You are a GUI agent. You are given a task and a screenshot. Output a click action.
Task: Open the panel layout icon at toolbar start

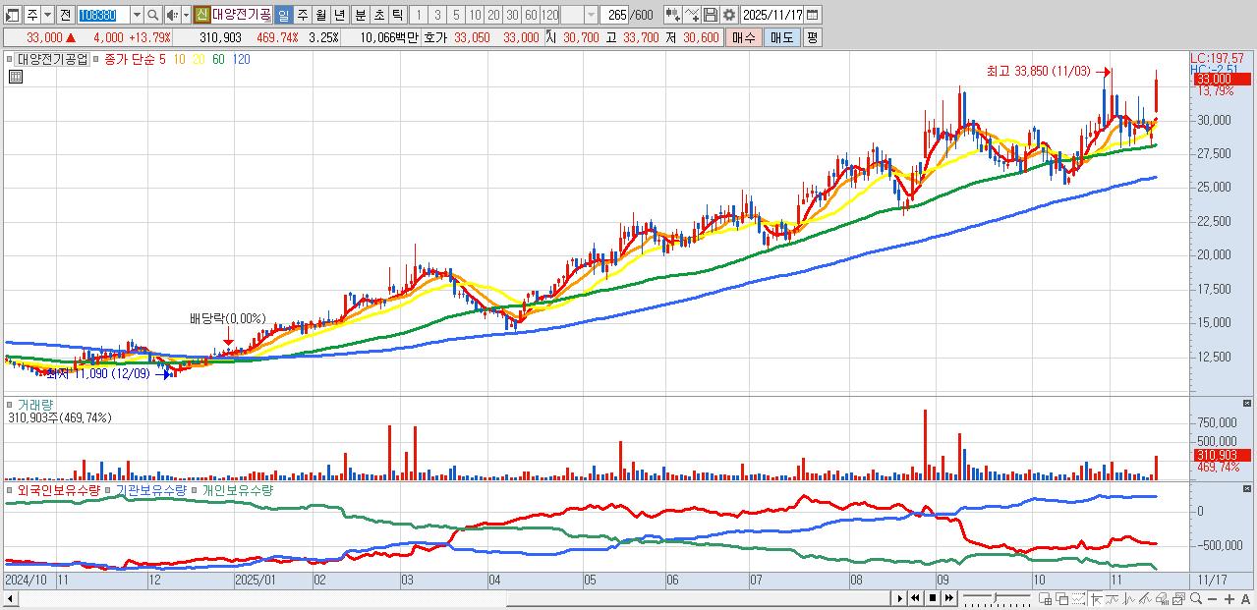(12, 15)
